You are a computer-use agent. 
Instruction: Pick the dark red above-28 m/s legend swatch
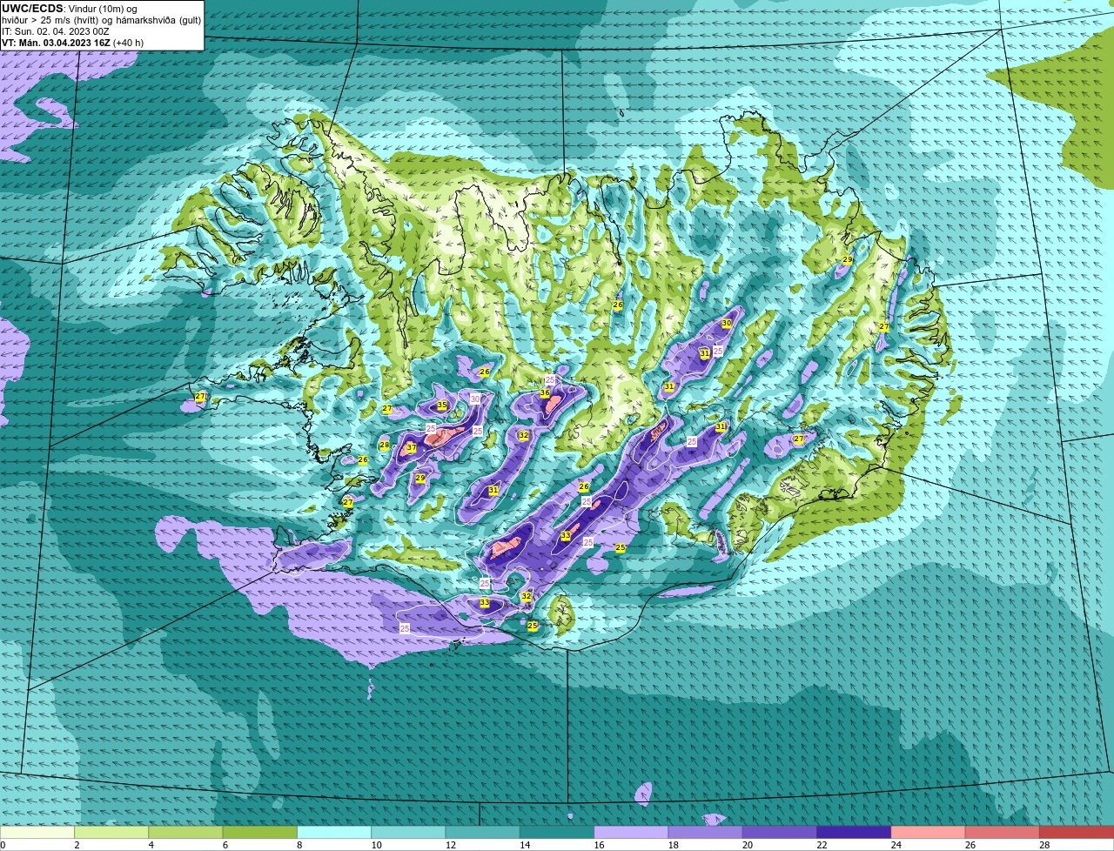coord(1077,832)
